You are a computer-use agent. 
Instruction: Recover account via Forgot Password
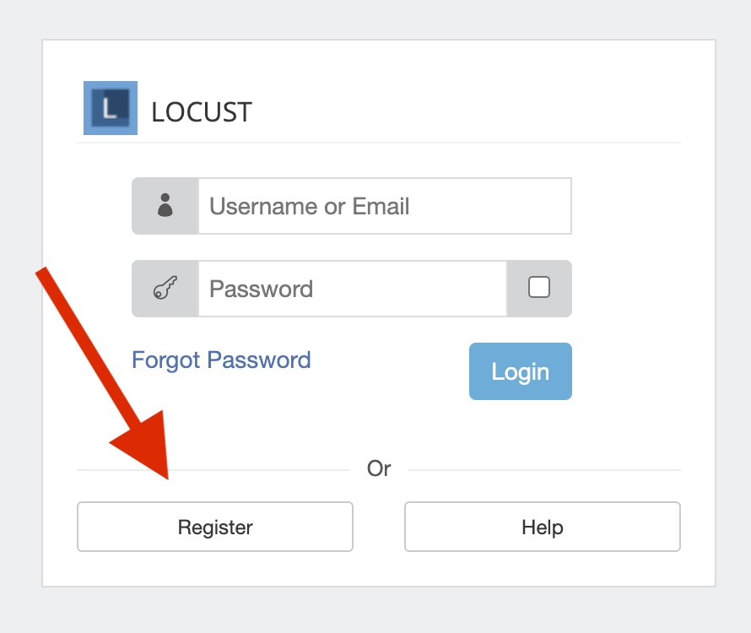[221, 360]
